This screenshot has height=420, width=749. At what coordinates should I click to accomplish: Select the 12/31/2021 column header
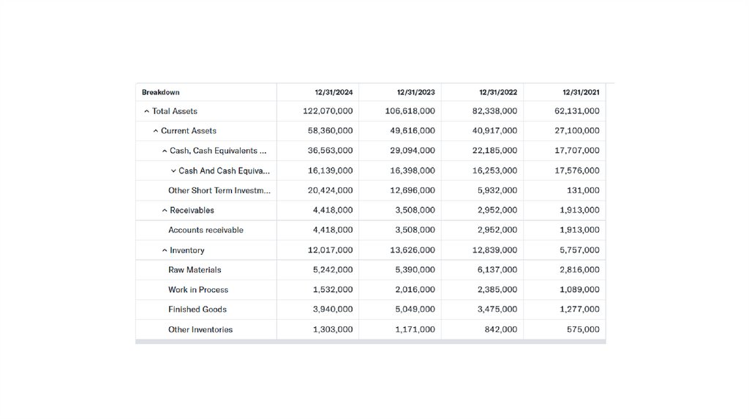point(581,92)
